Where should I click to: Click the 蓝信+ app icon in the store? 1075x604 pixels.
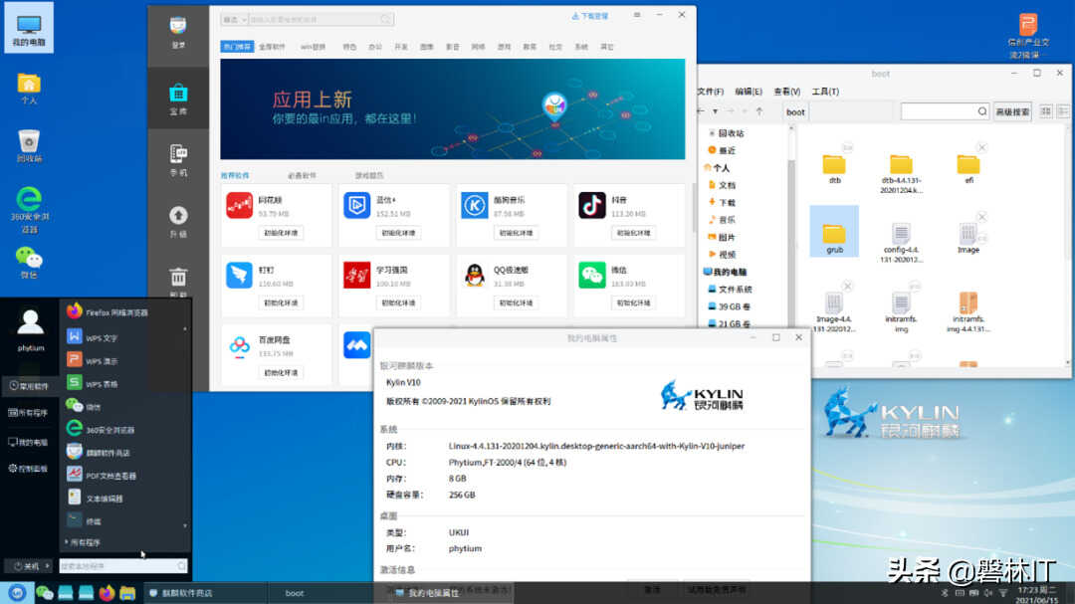coord(356,205)
